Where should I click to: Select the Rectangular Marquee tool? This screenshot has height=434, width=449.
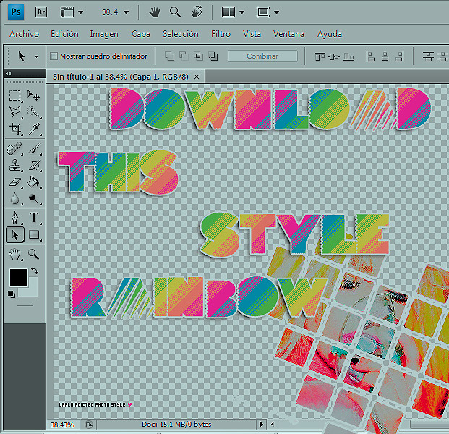pyautogui.click(x=15, y=95)
